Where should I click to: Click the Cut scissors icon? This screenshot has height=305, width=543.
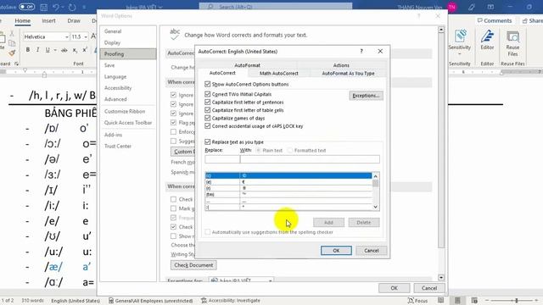pyautogui.click(x=12, y=34)
